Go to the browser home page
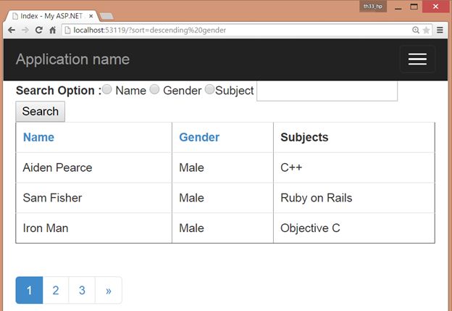 click(x=52, y=30)
